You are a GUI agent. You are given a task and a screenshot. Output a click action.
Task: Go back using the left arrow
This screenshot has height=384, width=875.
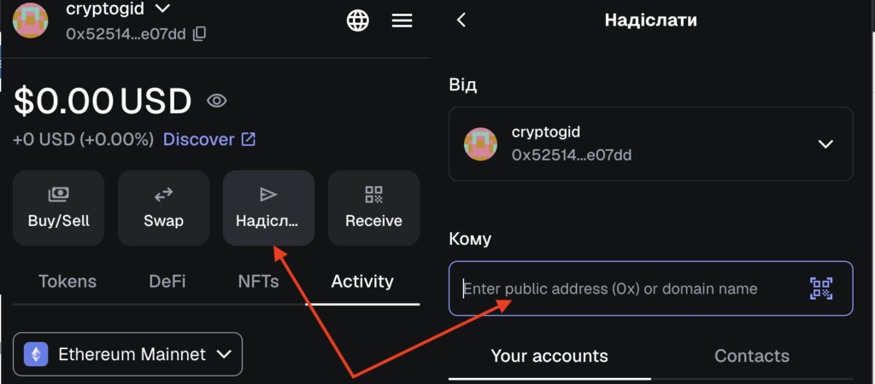pyautogui.click(x=461, y=20)
